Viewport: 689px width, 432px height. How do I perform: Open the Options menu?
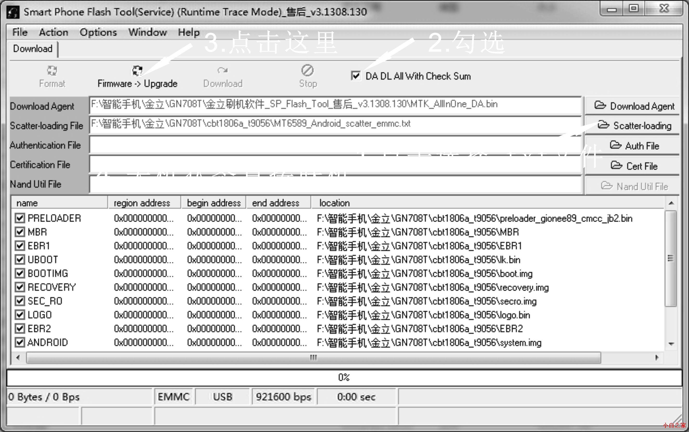click(x=98, y=32)
